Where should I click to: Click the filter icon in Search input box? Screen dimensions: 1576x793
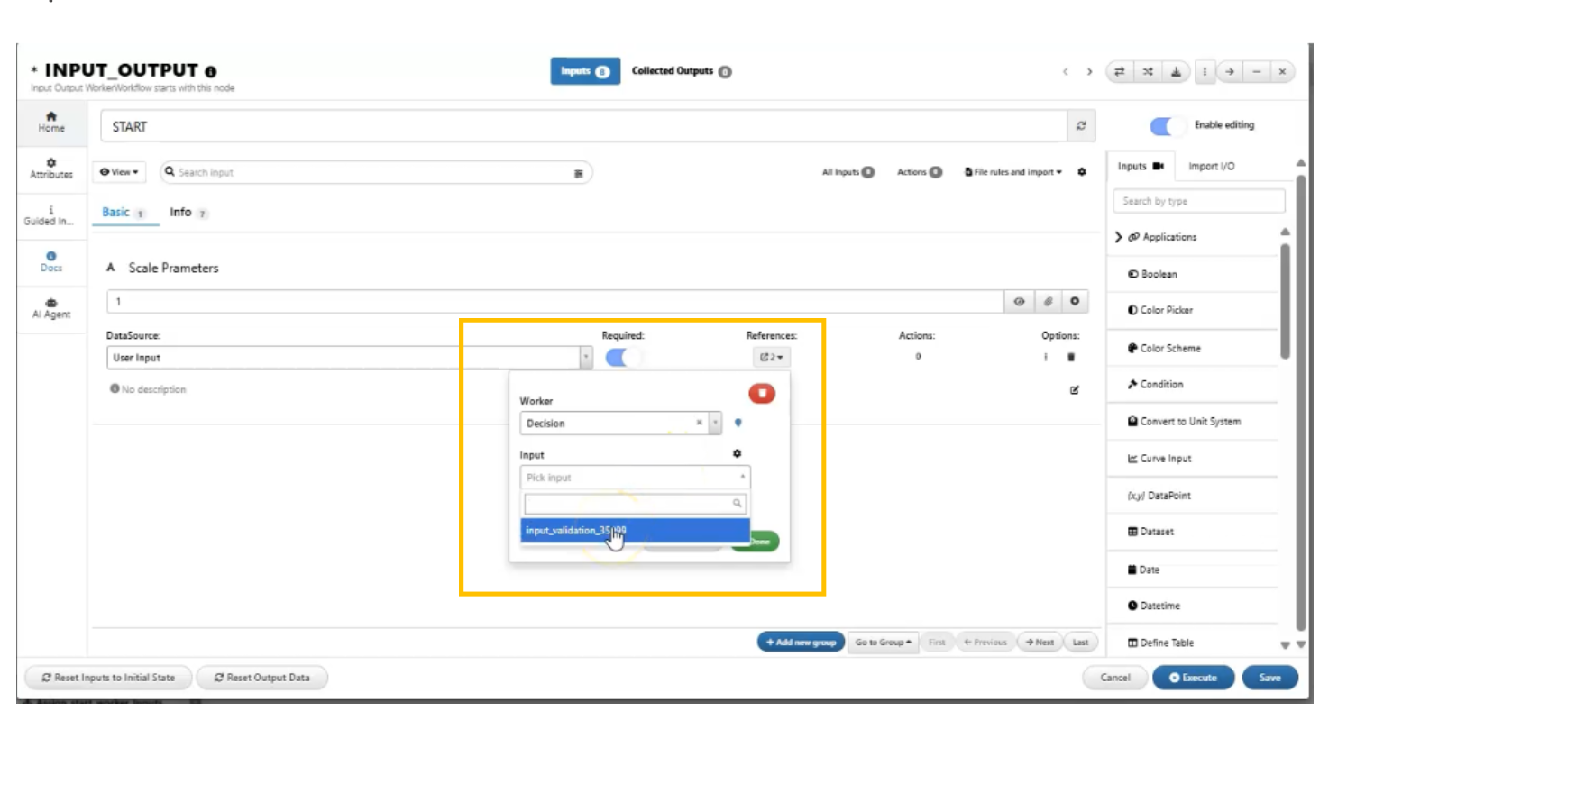coord(579,173)
